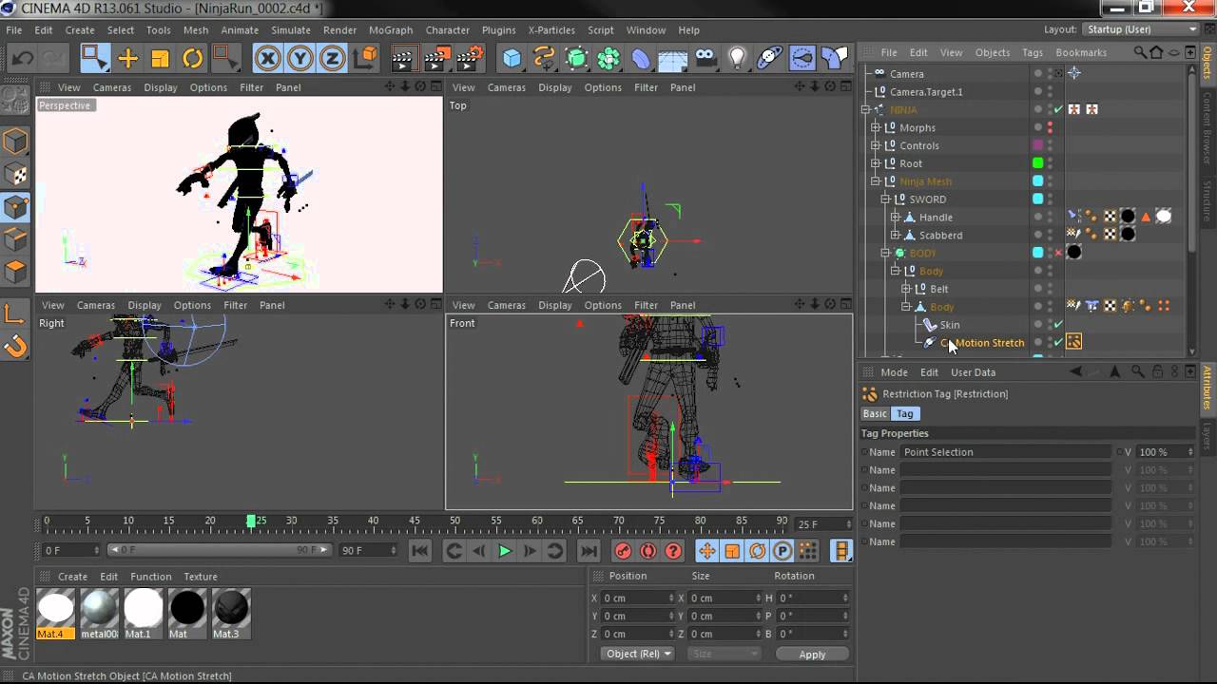Open the Object (Rel) dropdown
This screenshot has width=1217, height=684.
click(x=638, y=654)
